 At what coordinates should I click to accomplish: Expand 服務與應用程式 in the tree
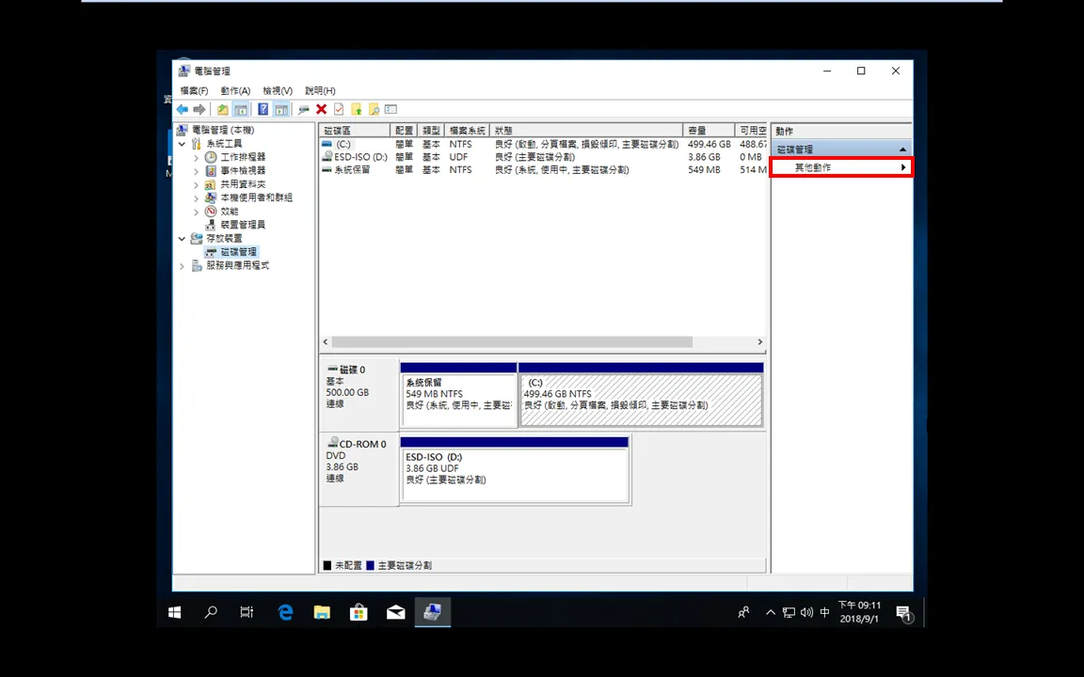(x=183, y=266)
